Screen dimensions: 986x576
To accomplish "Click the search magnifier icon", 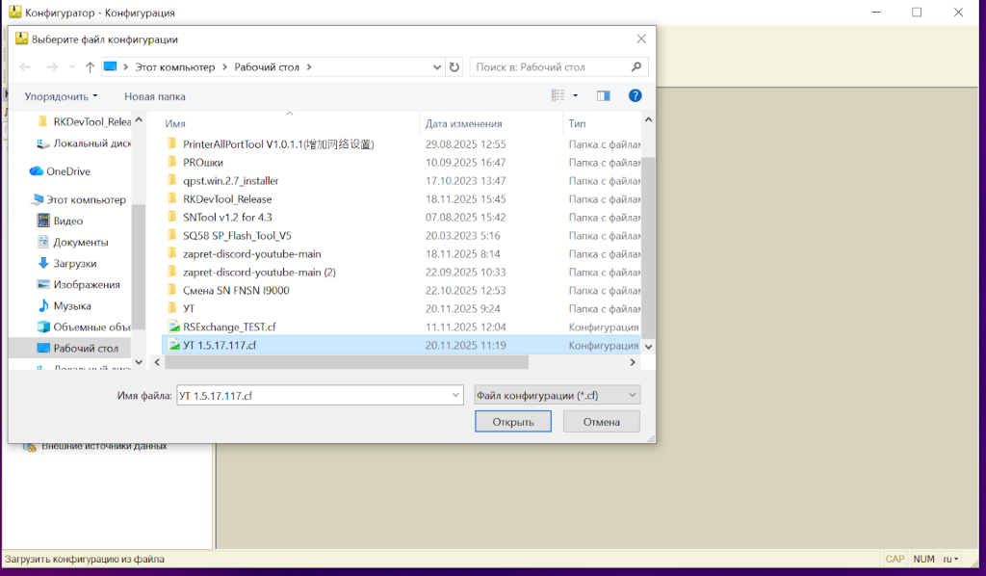I will click(636, 67).
